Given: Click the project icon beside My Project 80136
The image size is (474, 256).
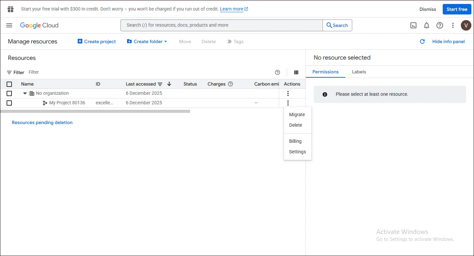Looking at the screenshot, I should pos(45,103).
